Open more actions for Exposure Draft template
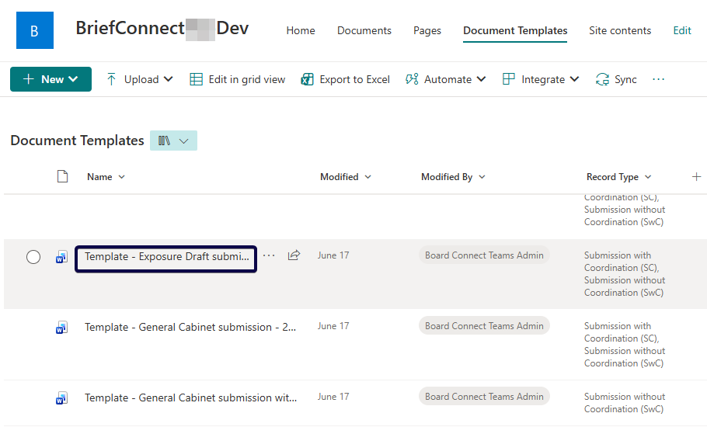Viewport: 707px width, 427px height. click(x=269, y=255)
